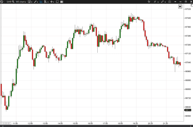Click the 13:00 time axis label

[45, 123]
